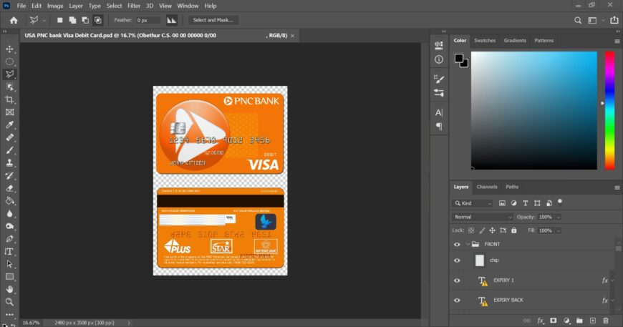This screenshot has height=327, width=623.
Task: Toggle visibility of EXPIRY BACK layer
Action: coord(457,300)
